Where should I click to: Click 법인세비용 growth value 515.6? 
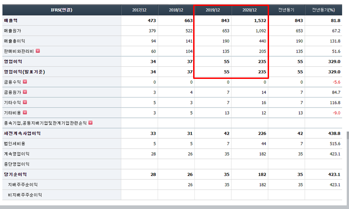pyautogui.click(x=335, y=144)
